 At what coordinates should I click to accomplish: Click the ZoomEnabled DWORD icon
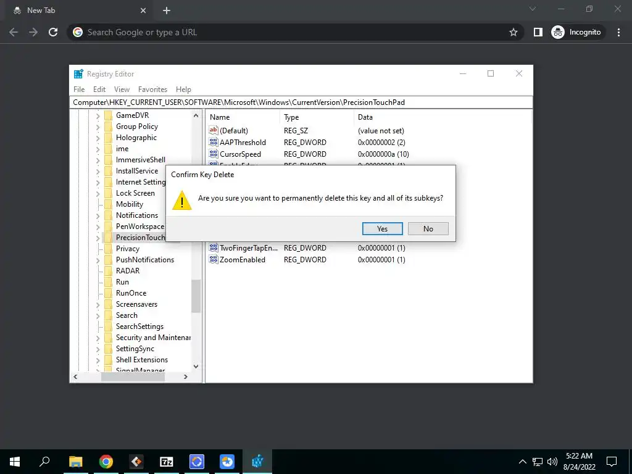[213, 259]
